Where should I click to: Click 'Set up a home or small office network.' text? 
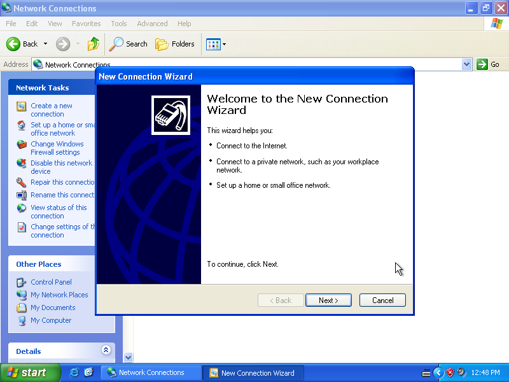pyautogui.click(x=274, y=185)
